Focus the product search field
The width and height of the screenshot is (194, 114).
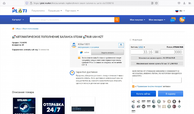72,20
